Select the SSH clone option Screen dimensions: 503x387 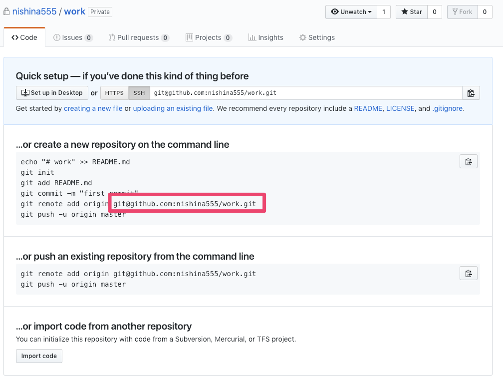tap(139, 92)
